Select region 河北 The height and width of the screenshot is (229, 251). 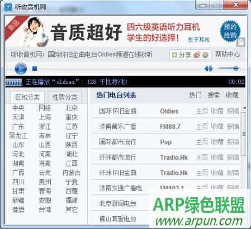pyautogui.click(x=18, y=154)
